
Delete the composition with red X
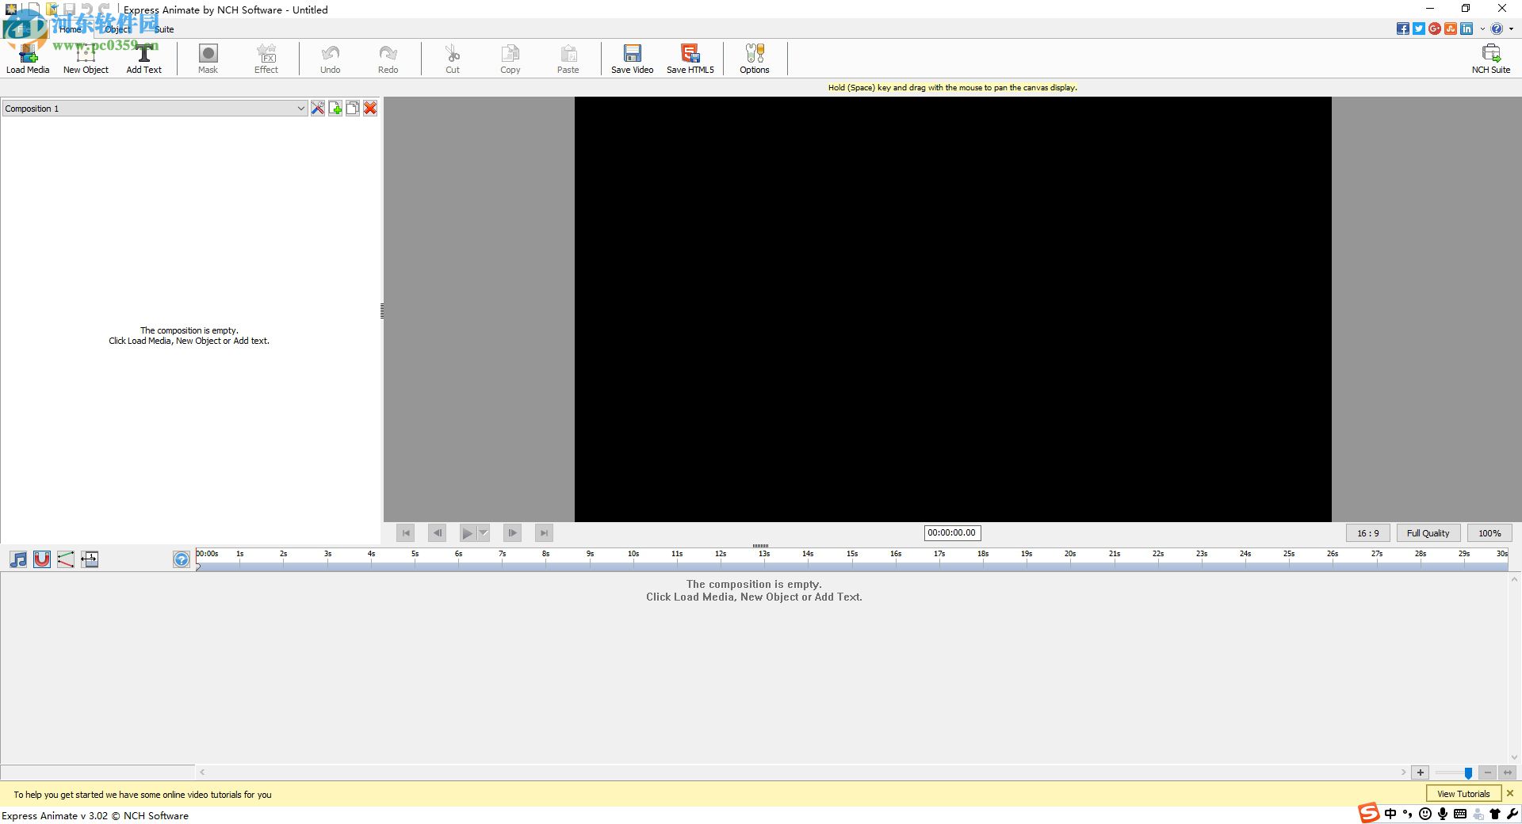[370, 108]
